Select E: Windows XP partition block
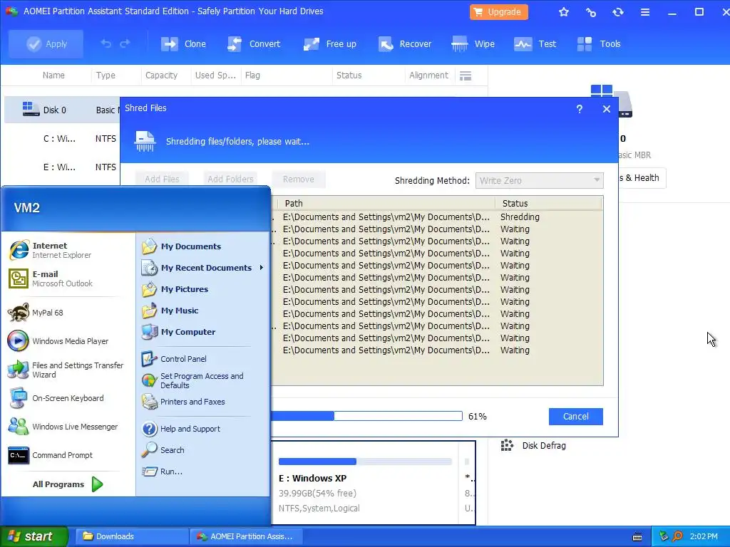730x547 pixels. [365, 483]
